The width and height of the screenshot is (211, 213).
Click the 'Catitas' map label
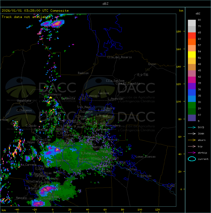pos(132,169)
